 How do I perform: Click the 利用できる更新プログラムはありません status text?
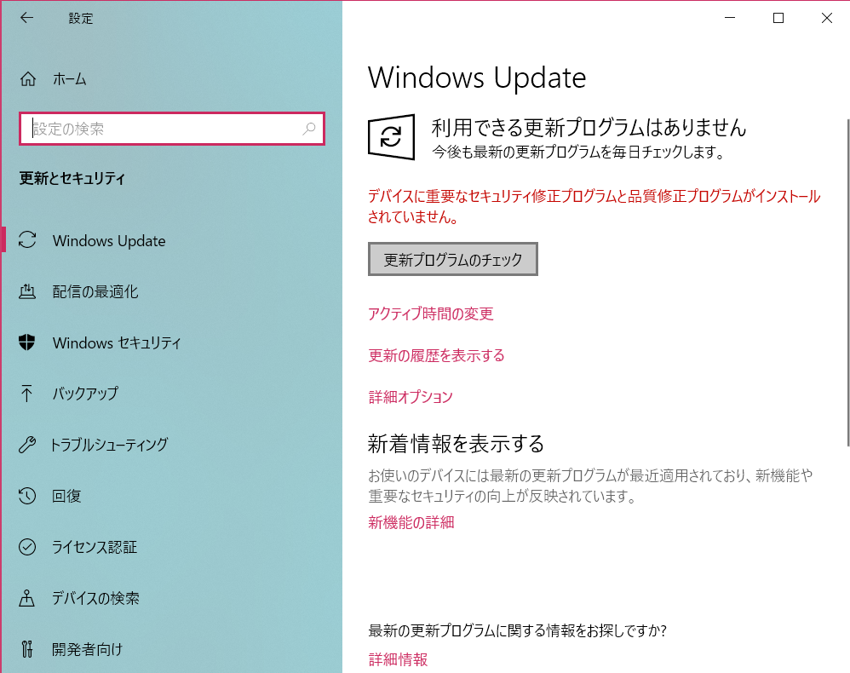(x=589, y=128)
